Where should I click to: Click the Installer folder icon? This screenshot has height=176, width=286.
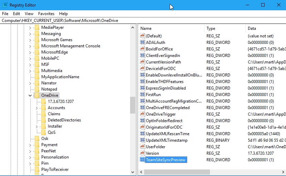[x=43, y=126]
